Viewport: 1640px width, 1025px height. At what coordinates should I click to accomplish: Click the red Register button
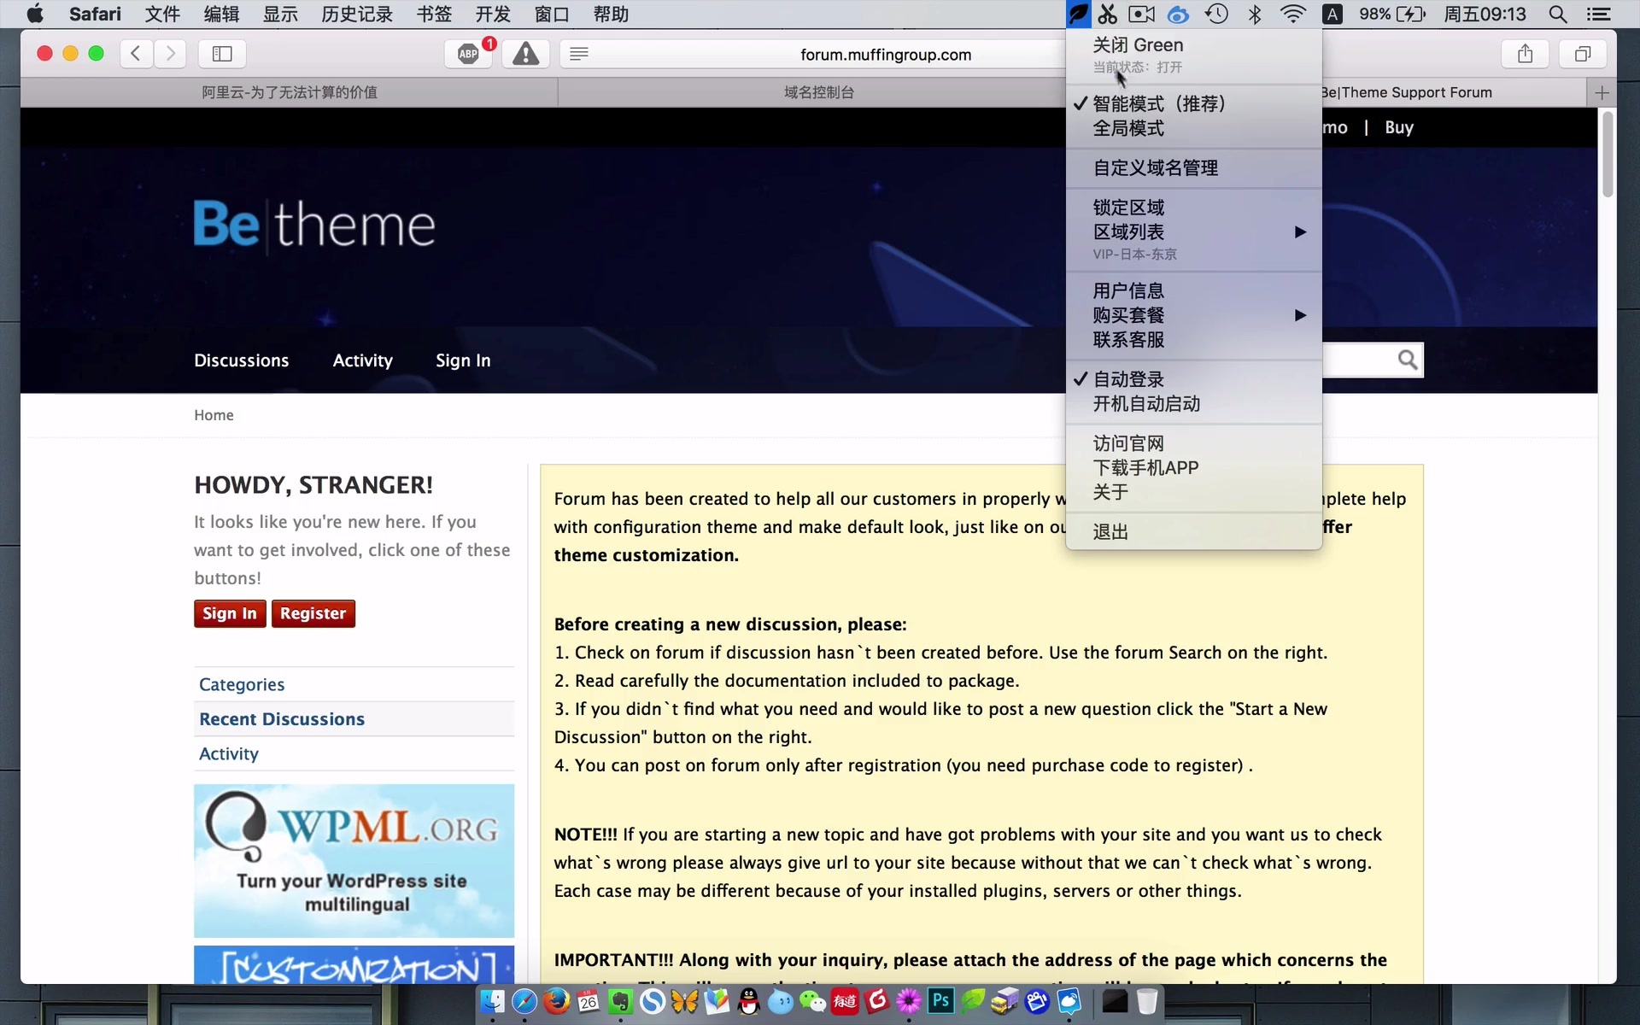[313, 613]
